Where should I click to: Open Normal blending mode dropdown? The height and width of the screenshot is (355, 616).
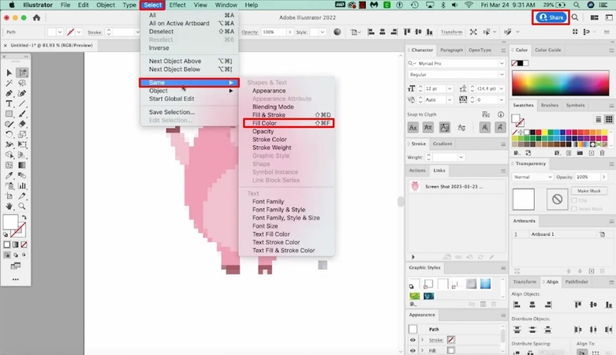coord(532,177)
